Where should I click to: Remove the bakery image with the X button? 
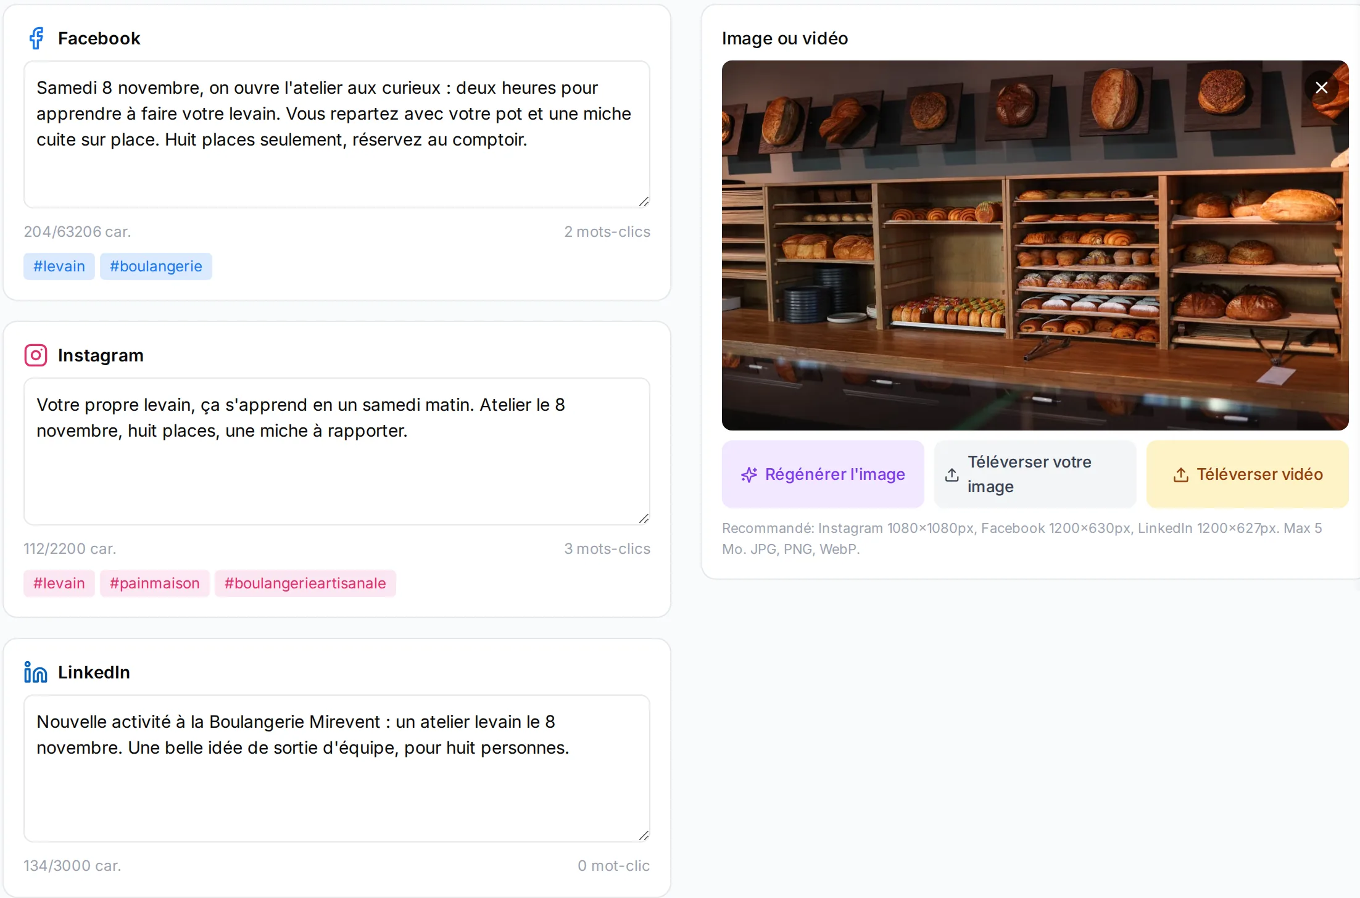(x=1321, y=88)
